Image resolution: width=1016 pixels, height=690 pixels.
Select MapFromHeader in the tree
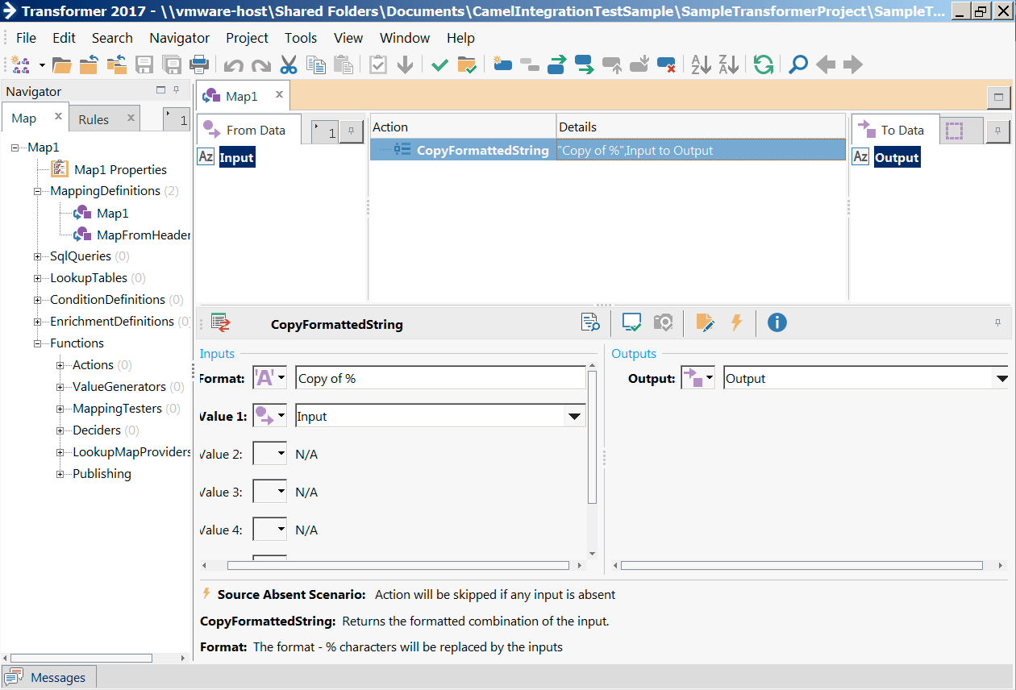point(143,235)
